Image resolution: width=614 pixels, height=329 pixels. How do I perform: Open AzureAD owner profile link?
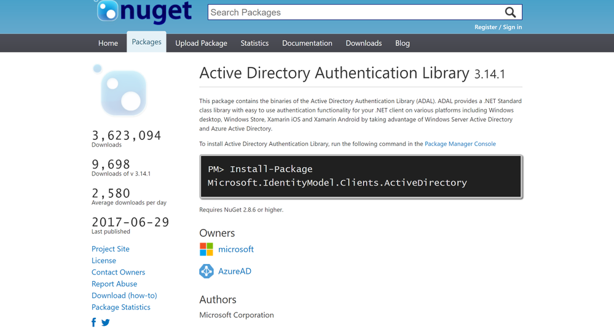(x=235, y=271)
